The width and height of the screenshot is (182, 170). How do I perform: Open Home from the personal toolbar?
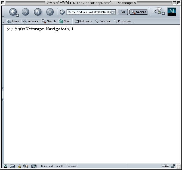(13, 21)
